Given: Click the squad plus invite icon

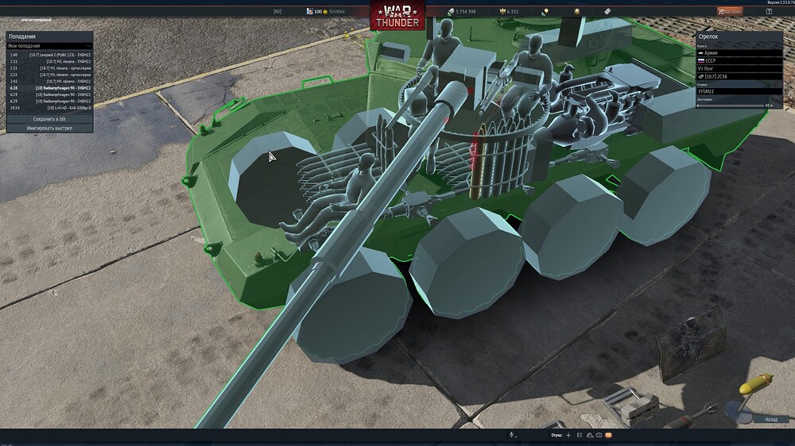Looking at the screenshot, I should [x=568, y=436].
